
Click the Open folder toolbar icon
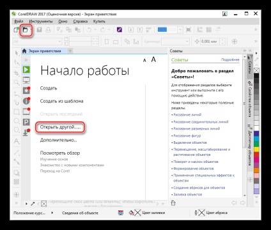pyautogui.click(x=26, y=30)
